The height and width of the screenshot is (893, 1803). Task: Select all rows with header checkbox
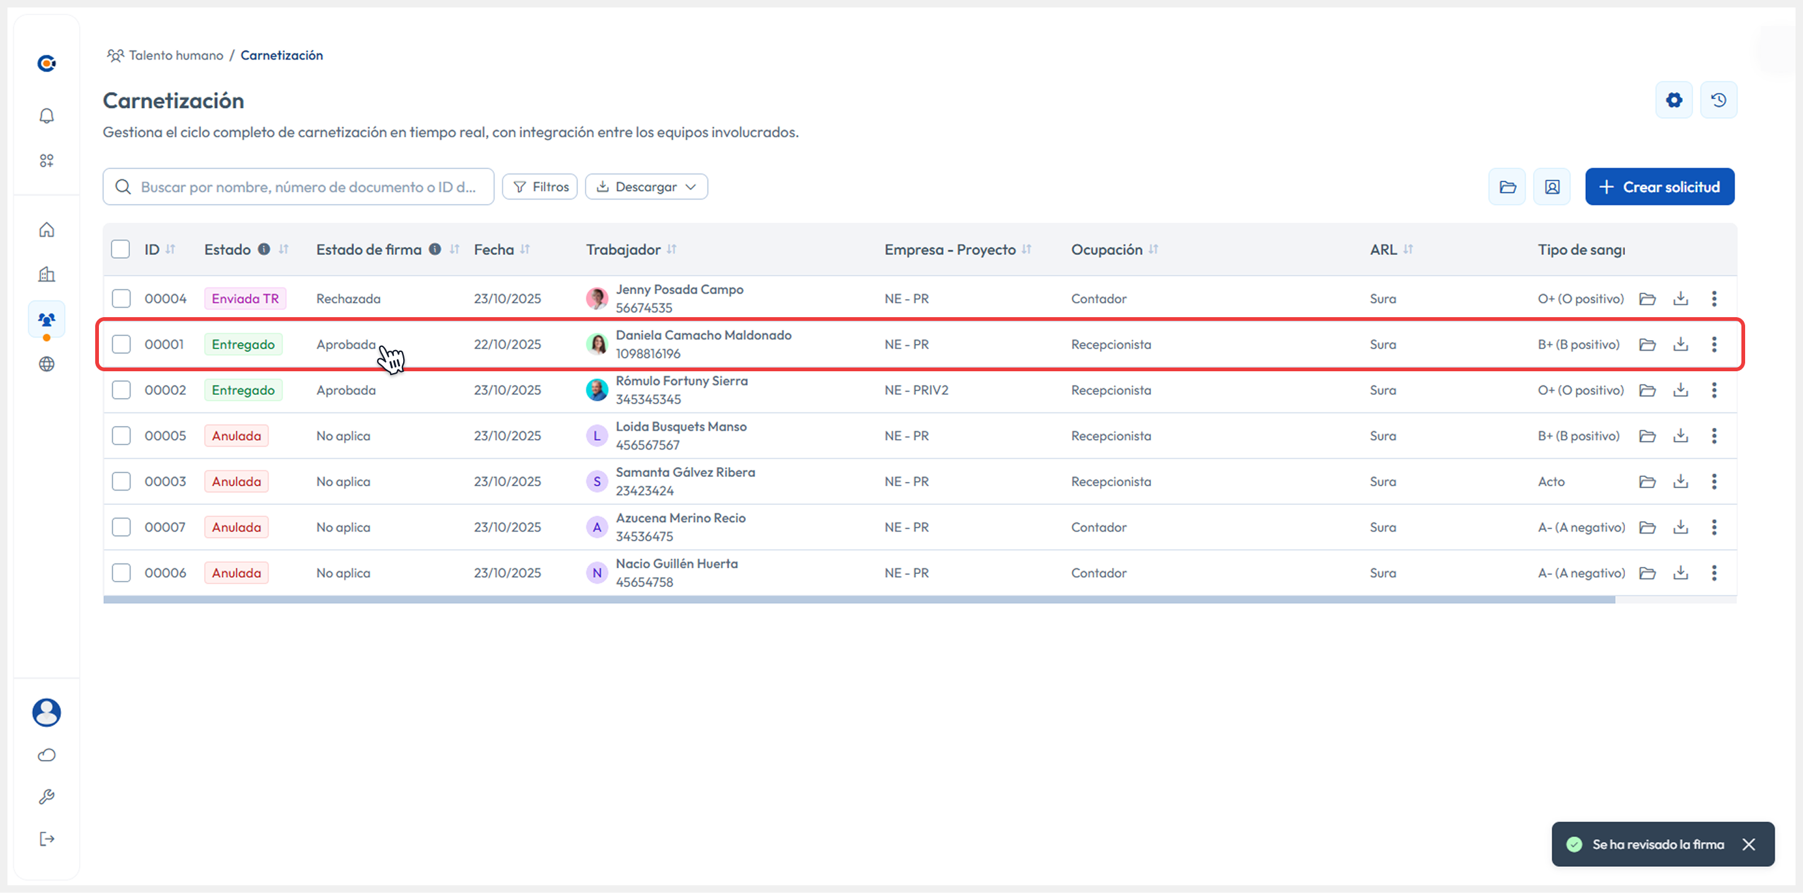pos(121,249)
